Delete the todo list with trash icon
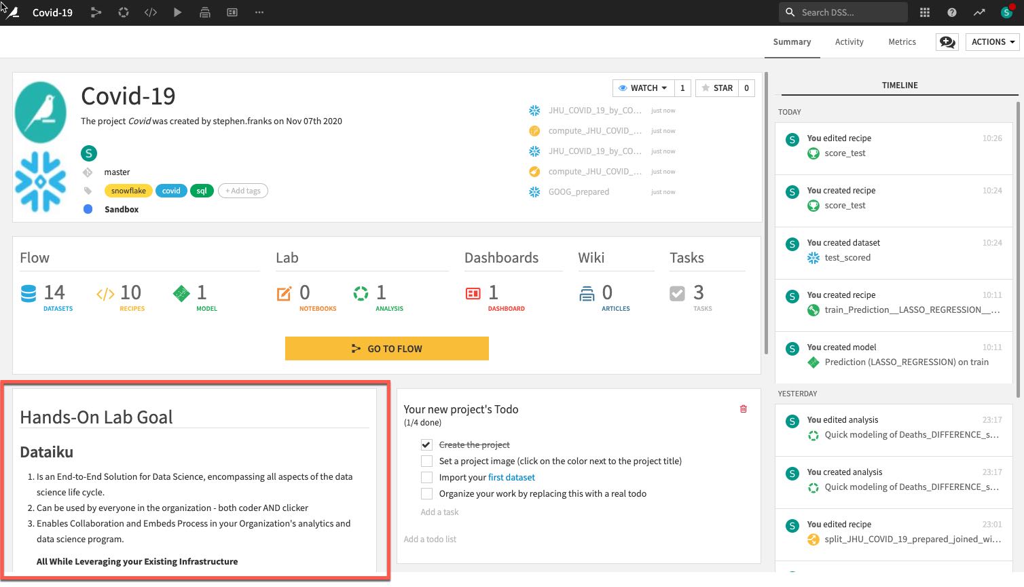 pyautogui.click(x=743, y=409)
